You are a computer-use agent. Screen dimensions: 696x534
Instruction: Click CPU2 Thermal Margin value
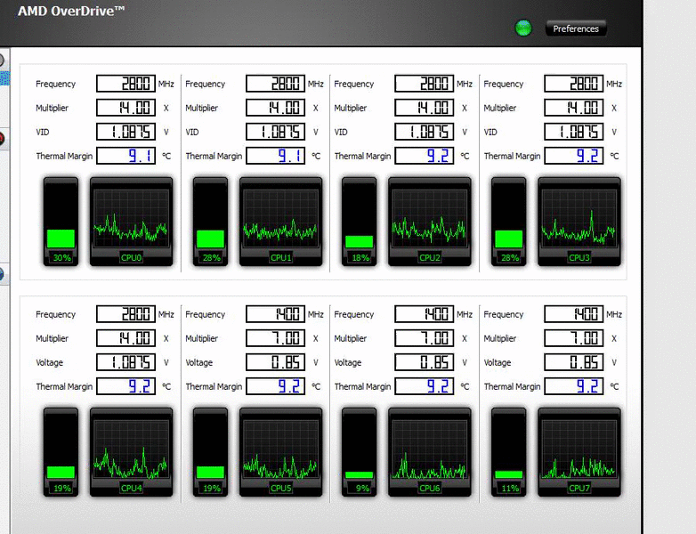425,156
